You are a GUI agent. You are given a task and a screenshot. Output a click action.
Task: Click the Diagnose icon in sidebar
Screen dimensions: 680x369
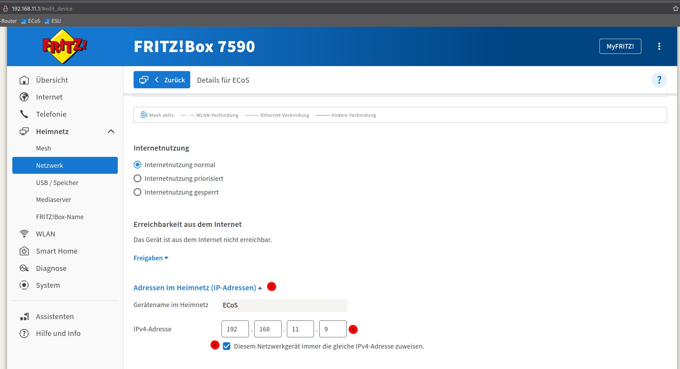click(x=24, y=268)
